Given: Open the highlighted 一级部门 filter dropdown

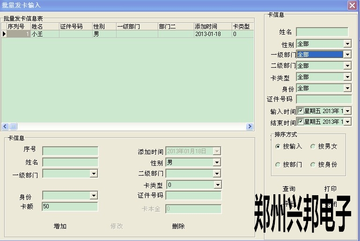Looking at the screenshot, I should (x=347, y=55).
